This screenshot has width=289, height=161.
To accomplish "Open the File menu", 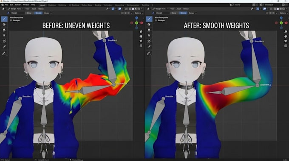I will (x=6, y=5).
